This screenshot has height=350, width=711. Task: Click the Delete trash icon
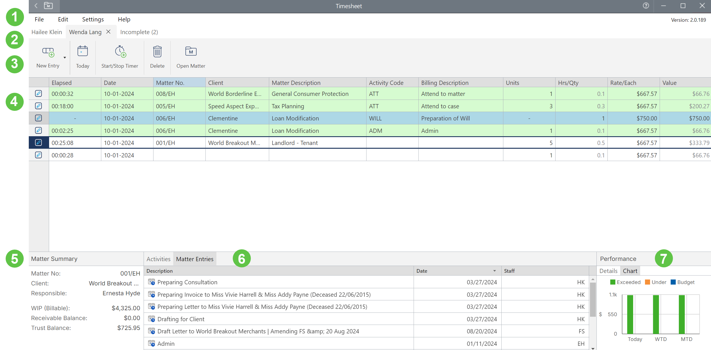(157, 52)
